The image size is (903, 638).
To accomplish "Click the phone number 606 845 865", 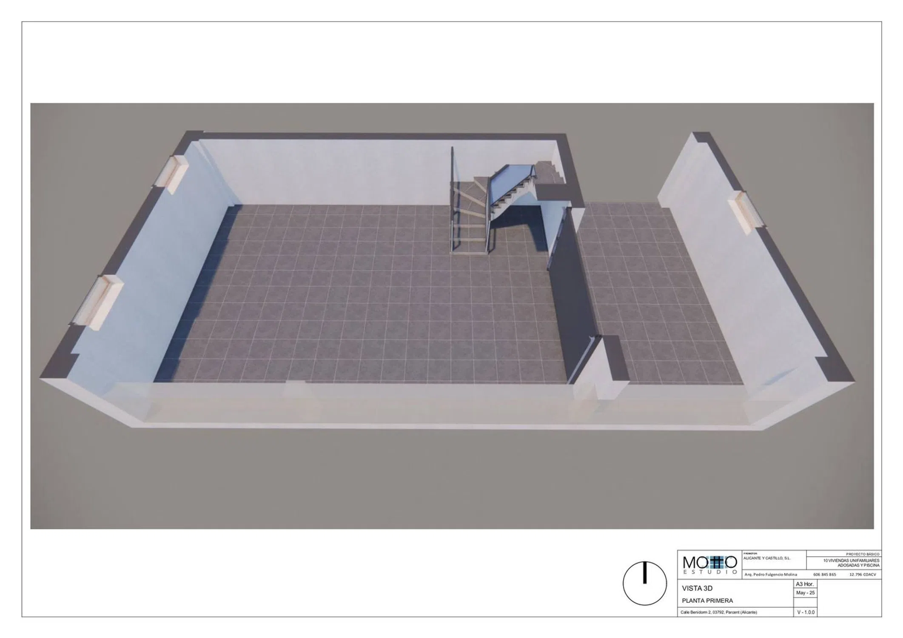I will [824, 575].
